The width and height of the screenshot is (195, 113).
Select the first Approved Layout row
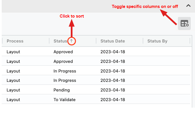96,52
